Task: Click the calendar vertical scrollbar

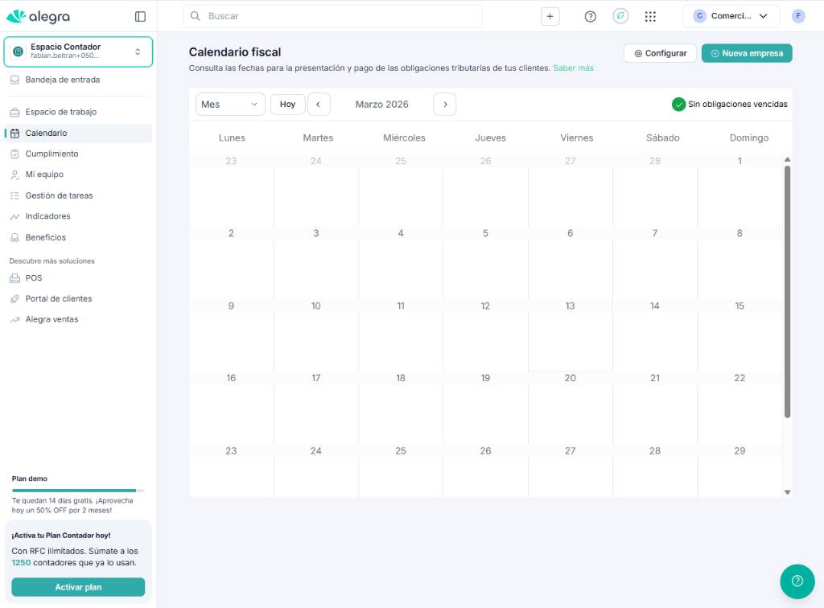Action: [787, 290]
